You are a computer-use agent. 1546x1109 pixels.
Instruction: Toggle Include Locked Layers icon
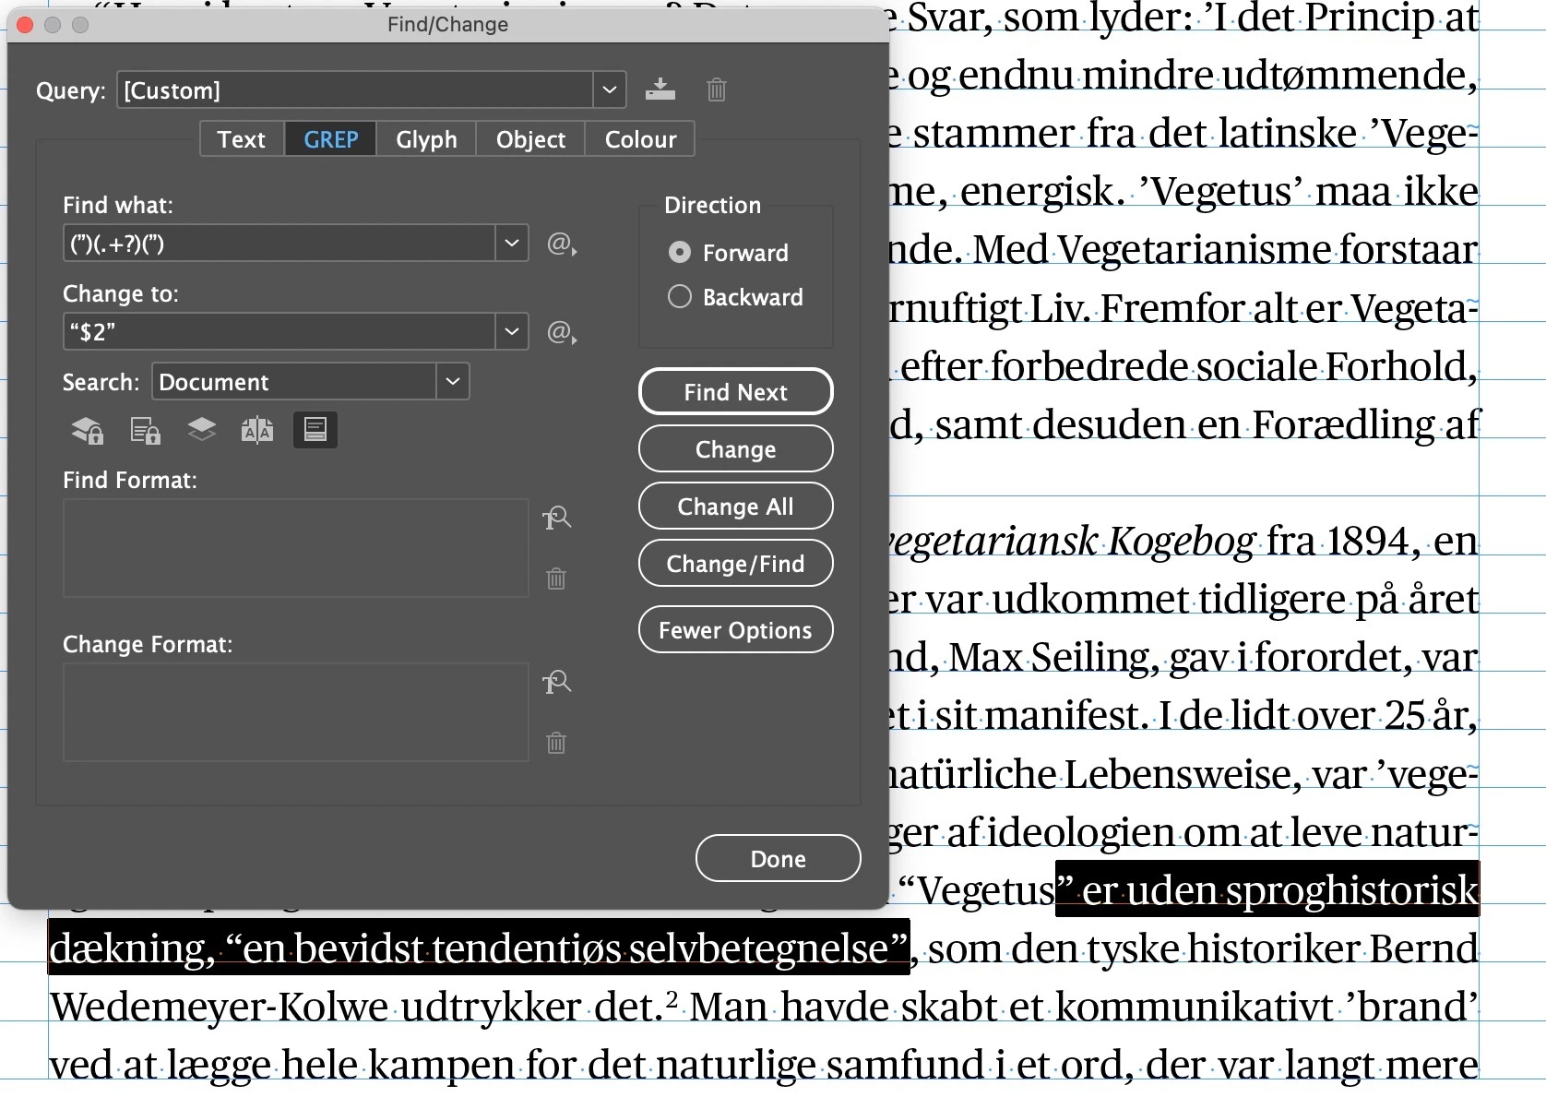88,430
